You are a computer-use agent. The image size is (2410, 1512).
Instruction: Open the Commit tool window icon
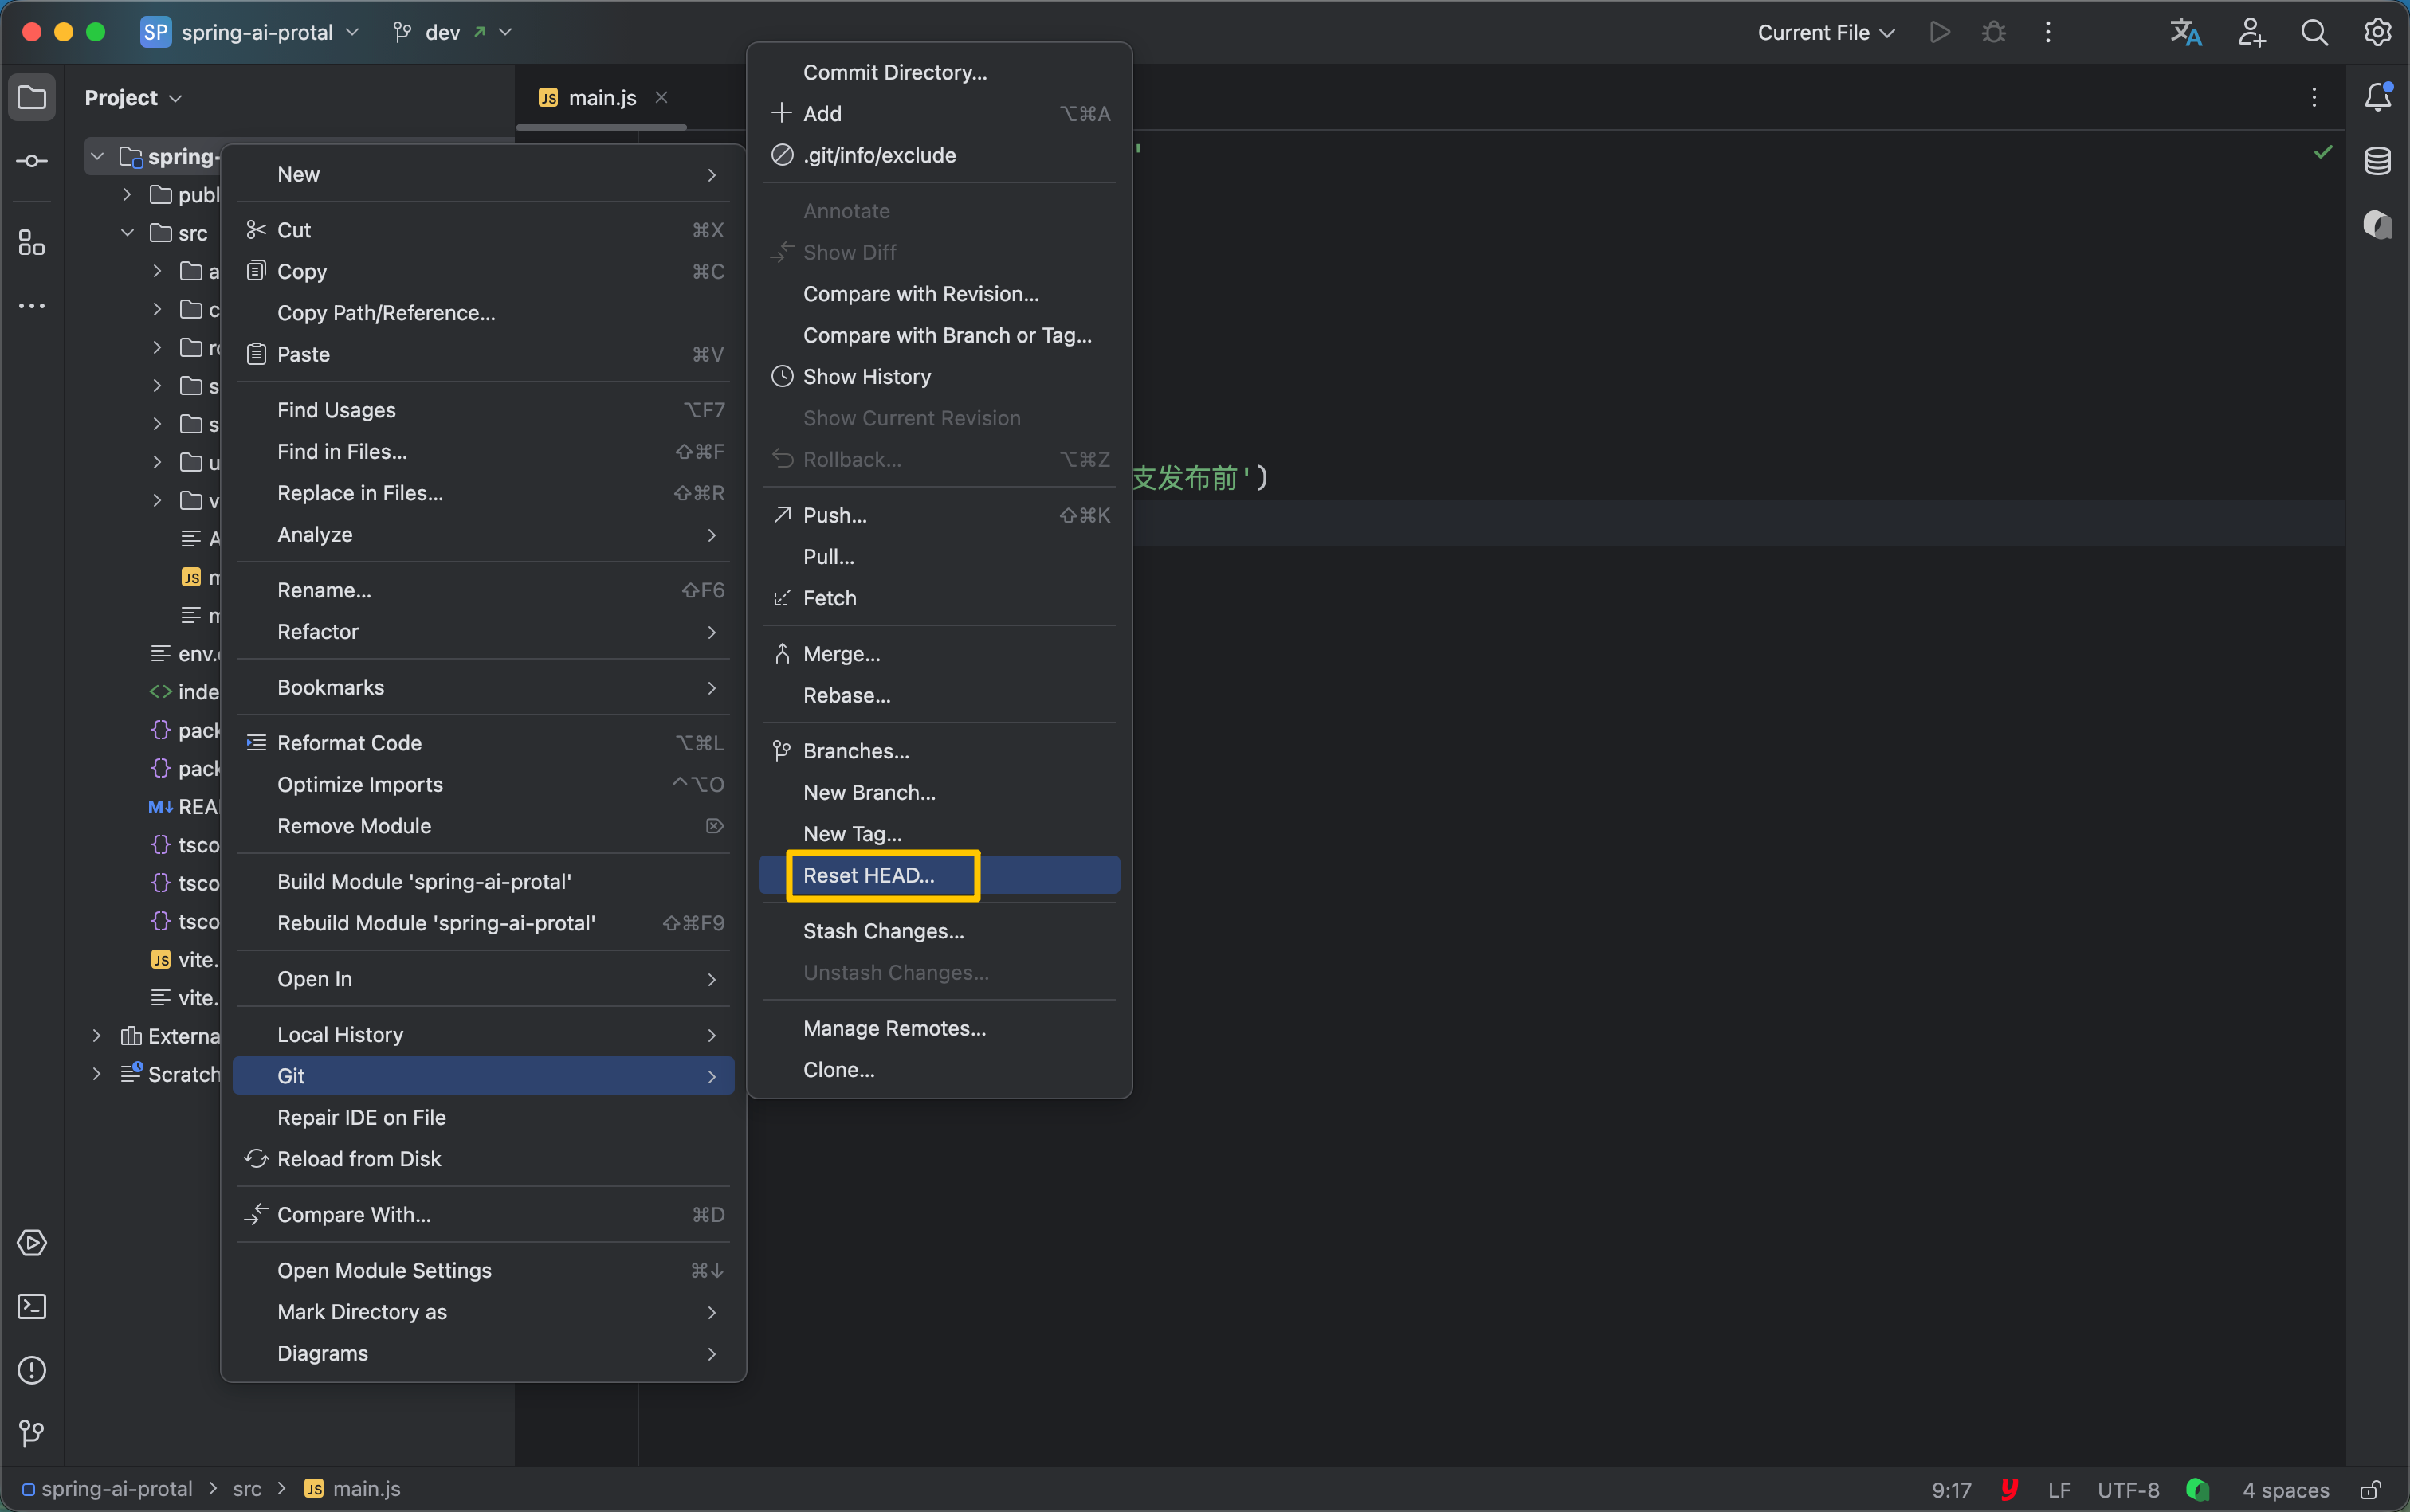(32, 161)
